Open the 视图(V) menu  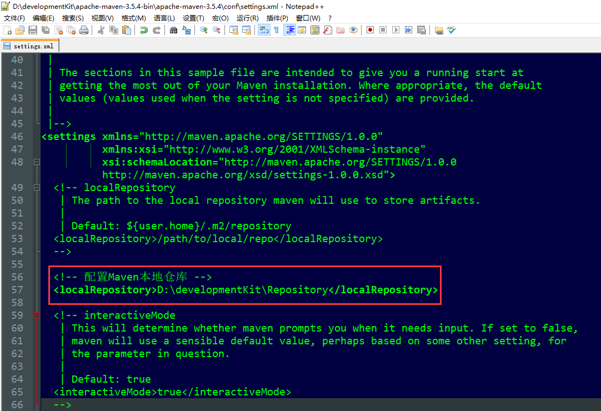tap(102, 18)
